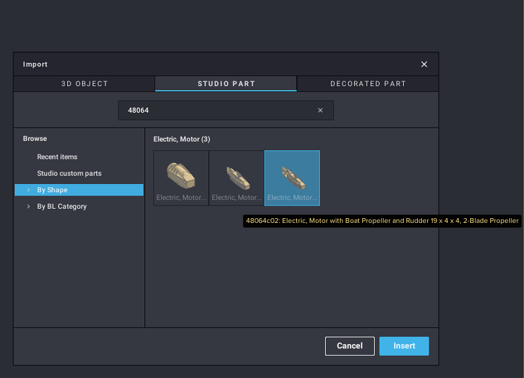The height and width of the screenshot is (378, 524).
Task: Switch to the 3D OBJECT tab
Action: pos(85,83)
